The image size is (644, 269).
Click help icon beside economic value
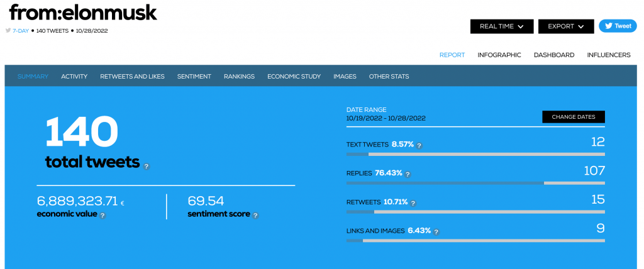103,215
